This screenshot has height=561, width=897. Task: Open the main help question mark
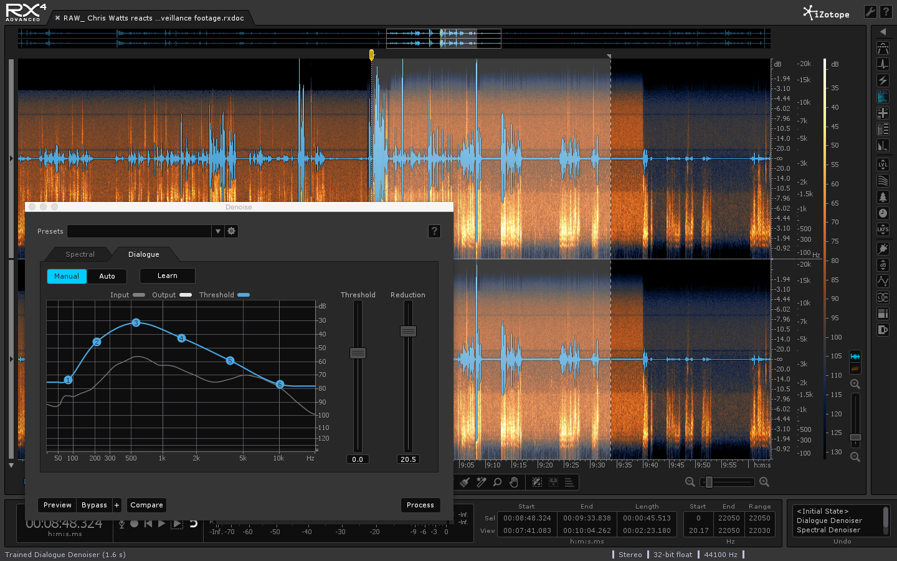[886, 12]
